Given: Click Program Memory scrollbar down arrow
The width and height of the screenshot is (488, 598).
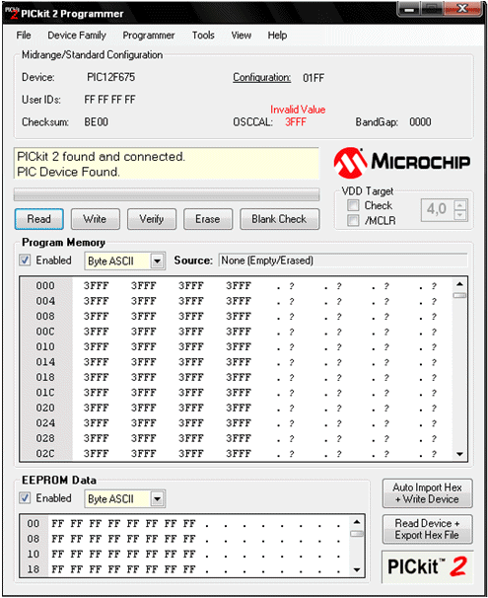Looking at the screenshot, I should coord(459,454).
